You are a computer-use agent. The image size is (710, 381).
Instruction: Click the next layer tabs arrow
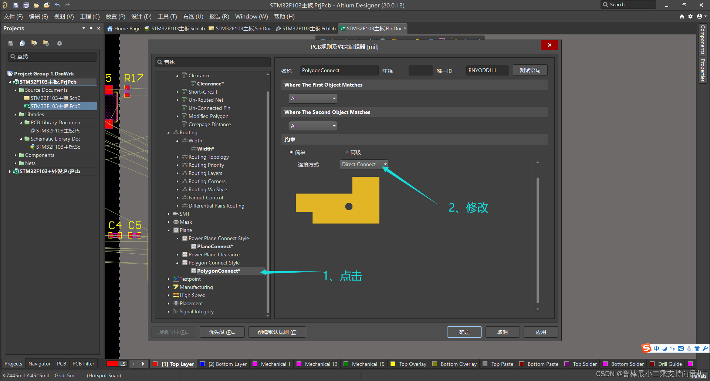(x=143, y=364)
